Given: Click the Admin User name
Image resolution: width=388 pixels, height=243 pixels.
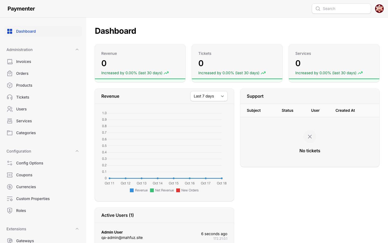Looking at the screenshot, I should click(x=112, y=232).
